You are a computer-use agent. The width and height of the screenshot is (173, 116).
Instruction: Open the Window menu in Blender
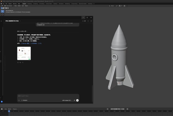click(15, 4)
